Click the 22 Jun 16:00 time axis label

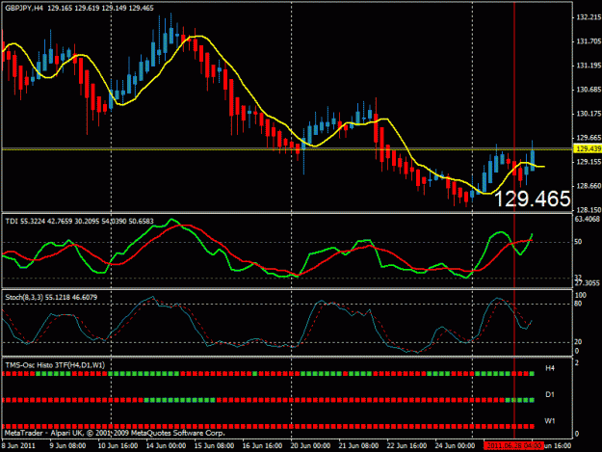click(406, 446)
